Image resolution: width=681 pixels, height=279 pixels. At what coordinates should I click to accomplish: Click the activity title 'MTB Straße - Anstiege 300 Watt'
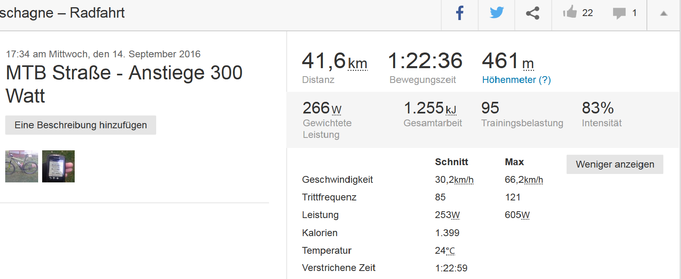click(124, 84)
